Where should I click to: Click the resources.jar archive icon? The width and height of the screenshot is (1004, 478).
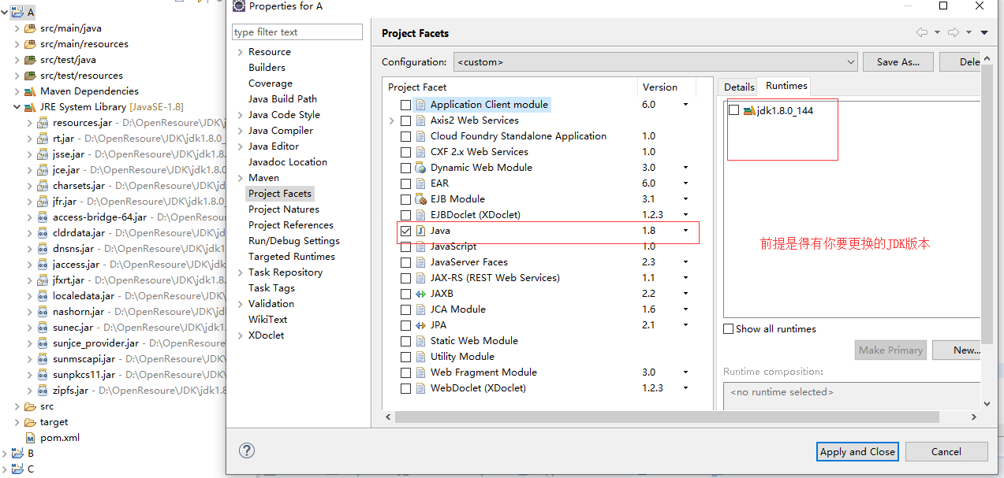(43, 123)
